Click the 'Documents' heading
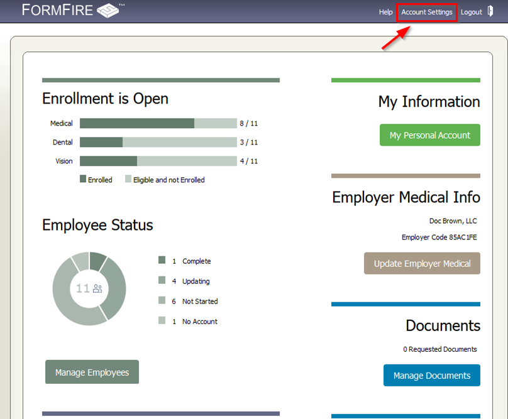This screenshot has width=508, height=419. pyautogui.click(x=443, y=325)
